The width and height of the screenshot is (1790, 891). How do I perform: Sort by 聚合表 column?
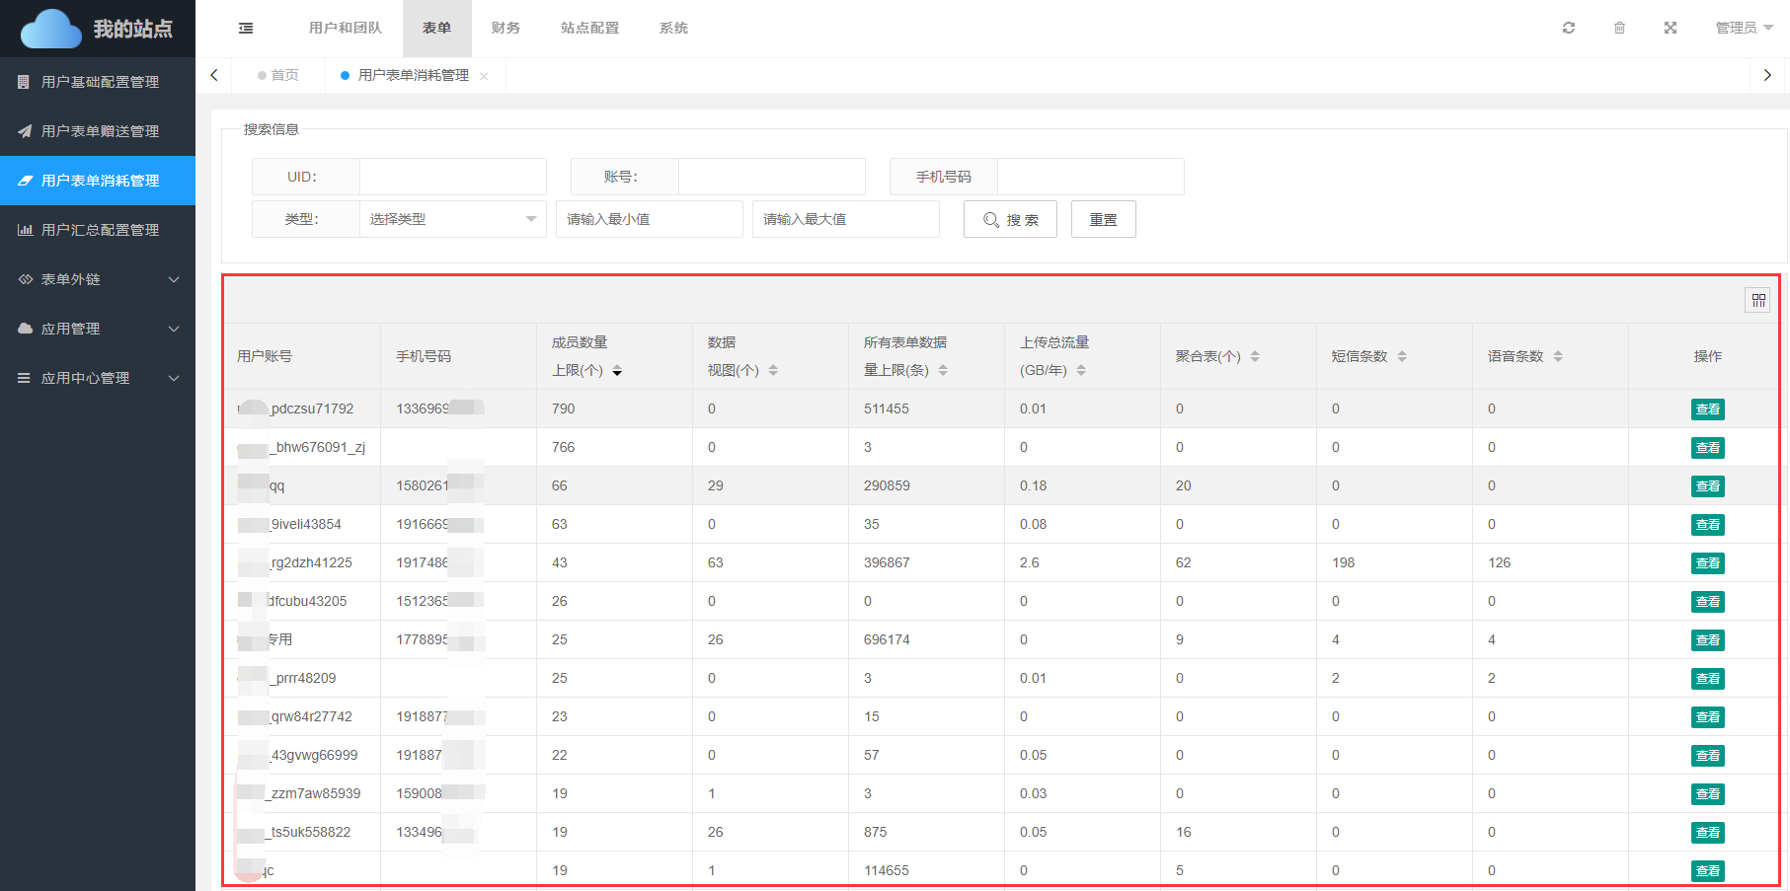[x=1255, y=356]
